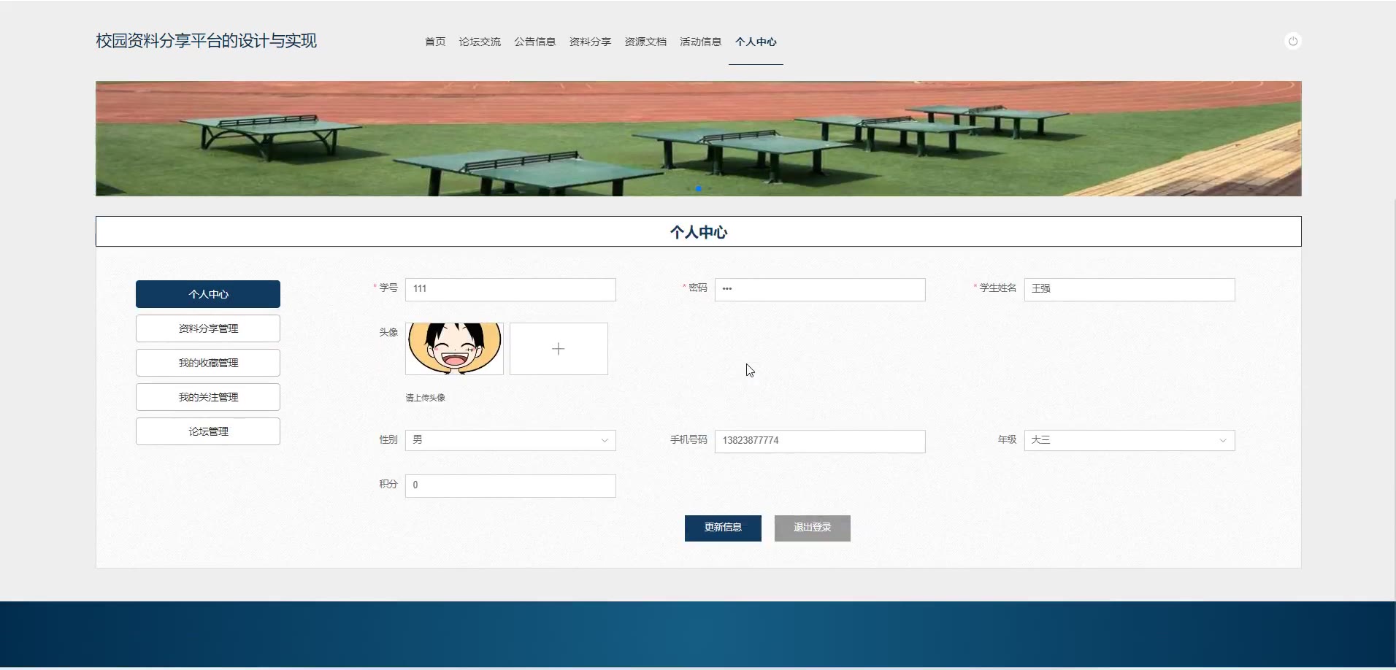Click the 学生姓名 input field
Viewport: 1396px width, 670px height.
1130,289
